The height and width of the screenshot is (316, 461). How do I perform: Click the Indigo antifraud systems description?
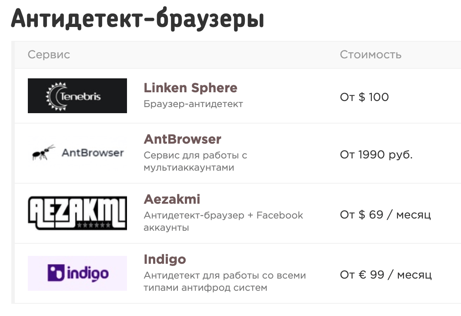[x=224, y=282]
